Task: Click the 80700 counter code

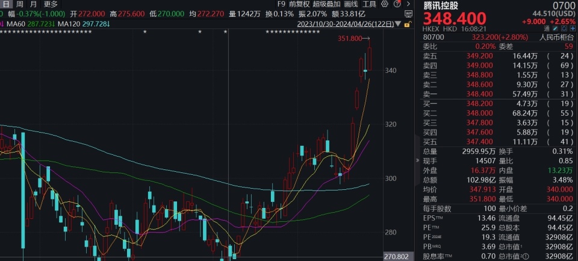Action: pyautogui.click(x=434, y=37)
